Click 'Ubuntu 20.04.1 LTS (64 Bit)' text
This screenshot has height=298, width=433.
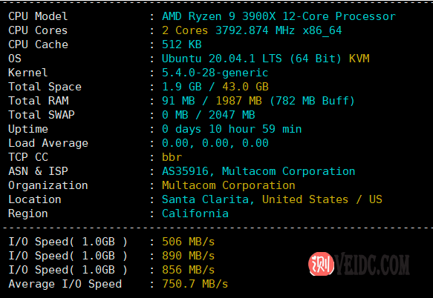pos(252,59)
